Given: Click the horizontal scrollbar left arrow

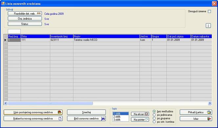Looking at the screenshot, I should [x=6, y=103].
